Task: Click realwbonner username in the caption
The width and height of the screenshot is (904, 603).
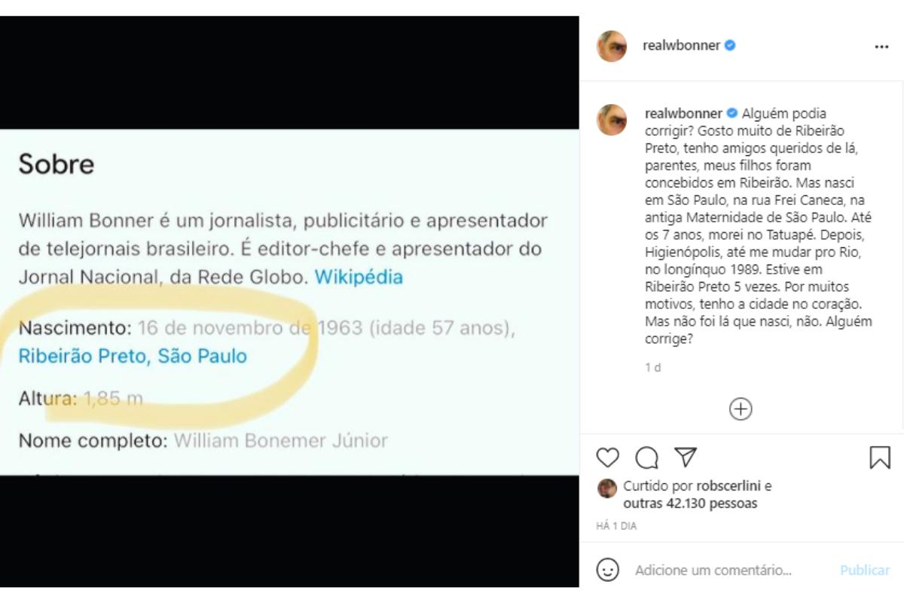Action: click(683, 114)
